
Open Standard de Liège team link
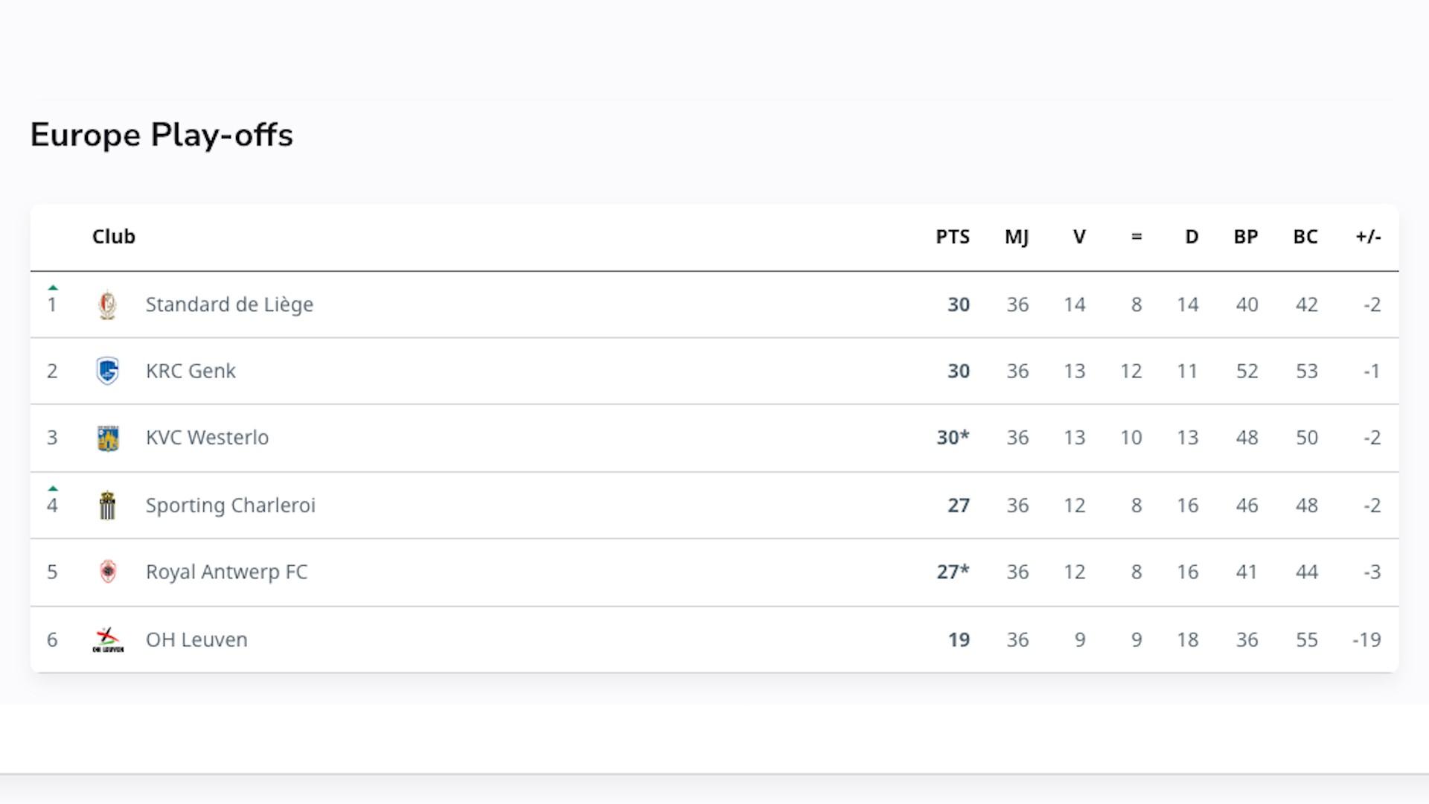pyautogui.click(x=229, y=304)
